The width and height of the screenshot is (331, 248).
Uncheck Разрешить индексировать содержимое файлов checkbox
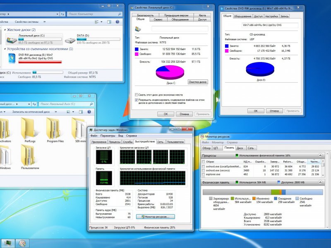click(x=137, y=100)
